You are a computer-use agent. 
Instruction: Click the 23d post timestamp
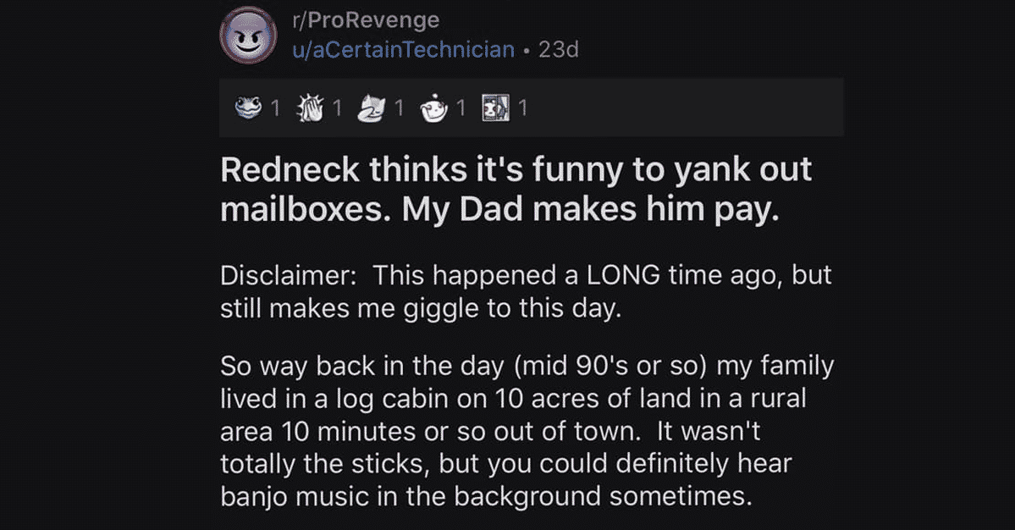[559, 50]
